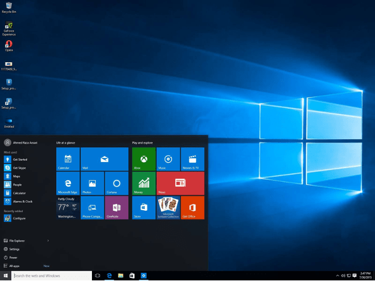The width and height of the screenshot is (375, 281).
Task: Click the Play and explore group title
Action: [x=142, y=142]
